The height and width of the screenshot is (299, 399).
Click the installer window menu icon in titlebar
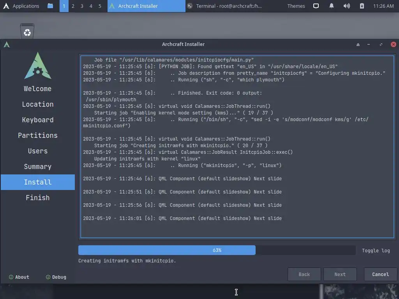pos(7,44)
